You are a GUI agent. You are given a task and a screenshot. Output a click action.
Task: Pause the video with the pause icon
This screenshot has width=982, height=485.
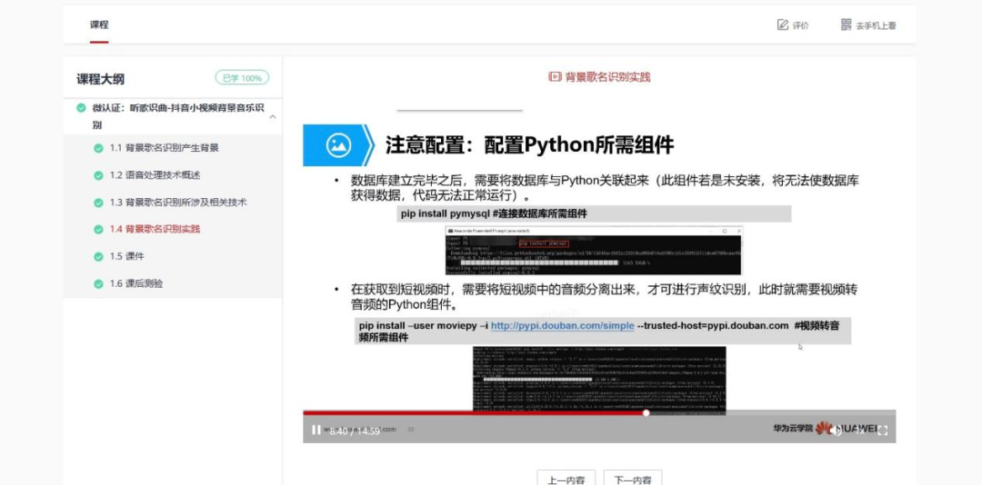[x=316, y=430]
